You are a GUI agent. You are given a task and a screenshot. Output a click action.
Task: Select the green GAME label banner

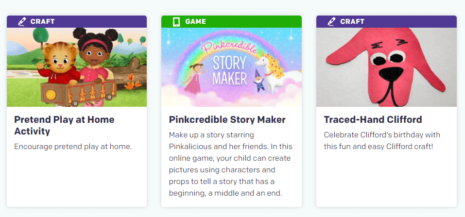tap(232, 22)
